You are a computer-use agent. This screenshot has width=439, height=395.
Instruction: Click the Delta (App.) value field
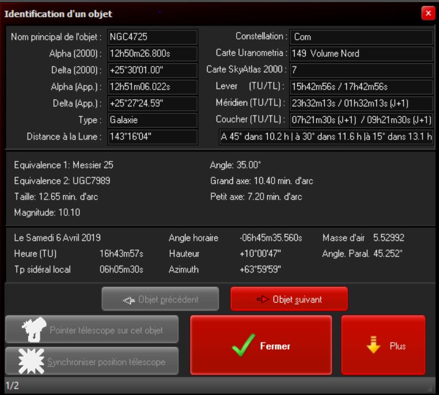click(152, 103)
